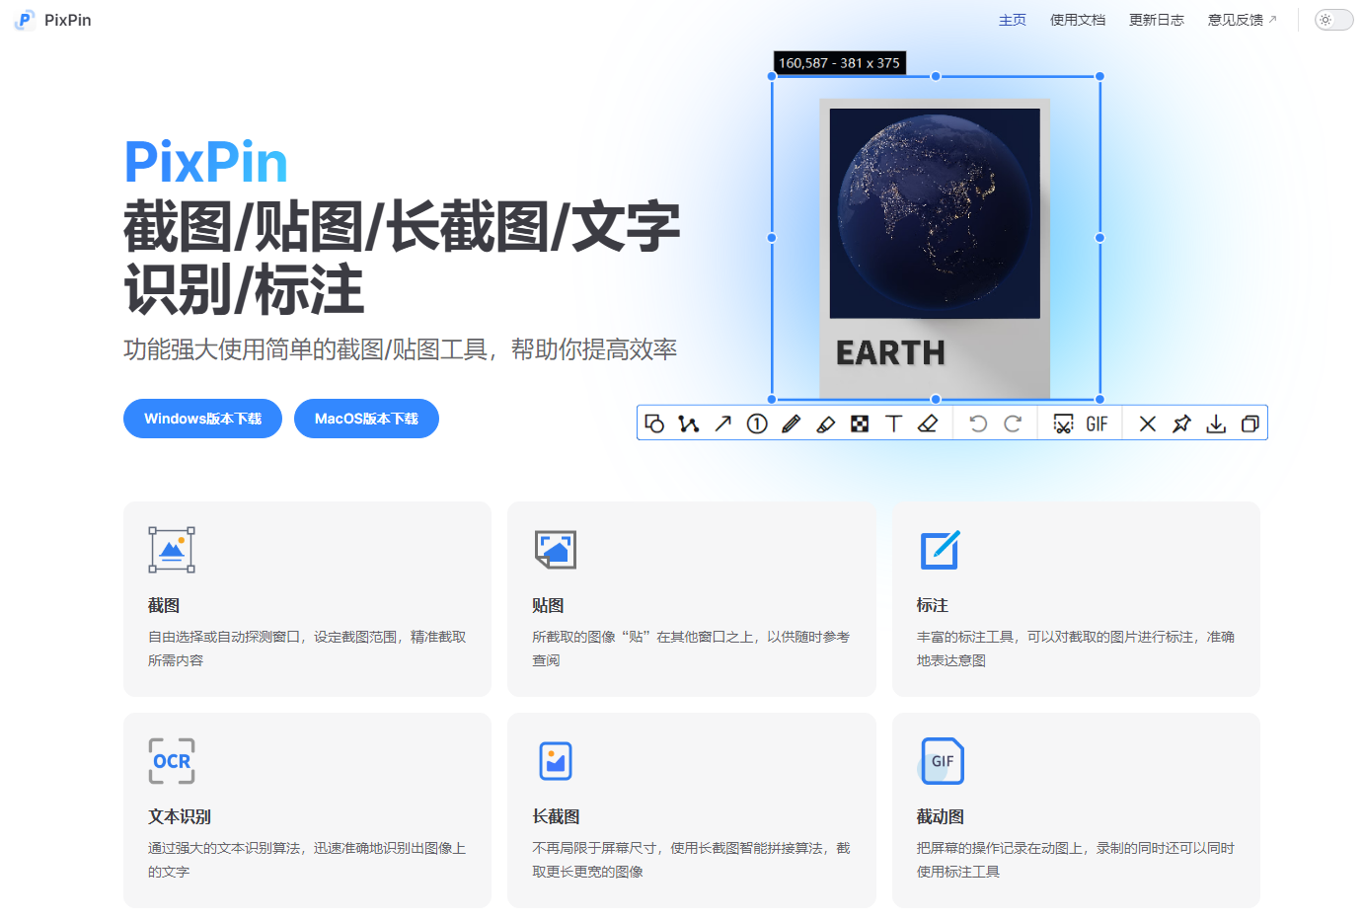This screenshot has height=920, width=1363.
Task: Click the 截动图 card title
Action: tap(940, 816)
